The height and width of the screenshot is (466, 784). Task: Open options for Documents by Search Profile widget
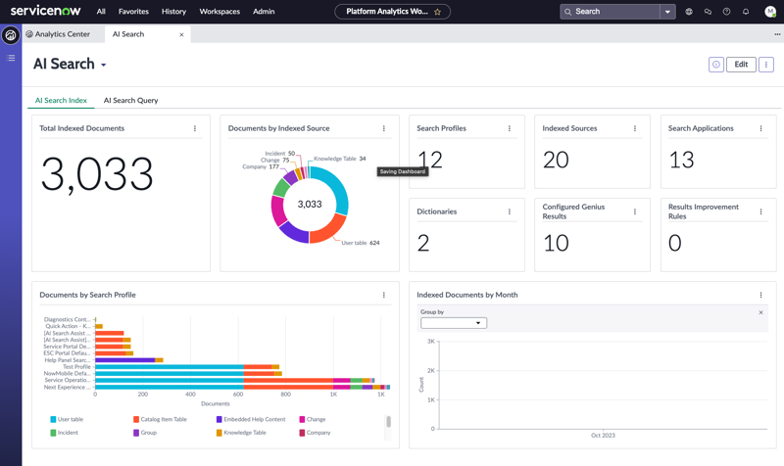pos(384,296)
